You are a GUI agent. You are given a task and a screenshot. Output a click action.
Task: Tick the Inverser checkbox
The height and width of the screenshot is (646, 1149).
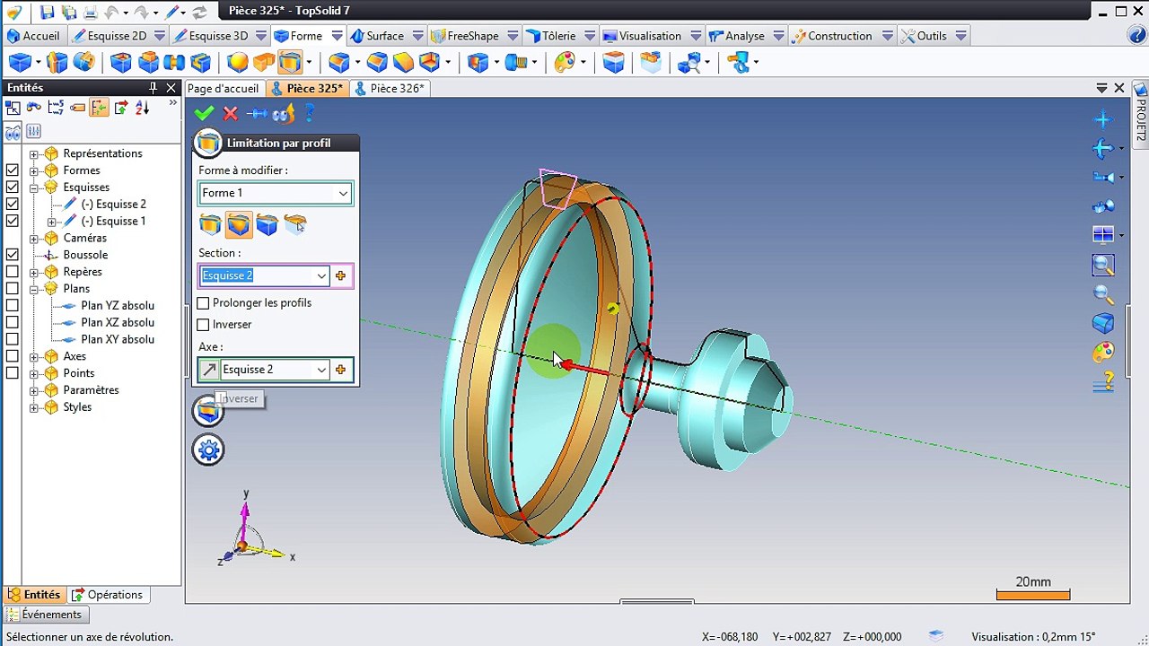tap(203, 325)
